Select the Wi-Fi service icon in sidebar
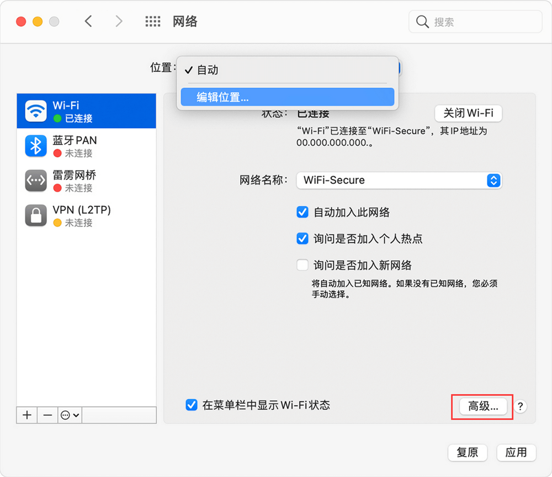This screenshot has height=477, width=552. (35, 110)
